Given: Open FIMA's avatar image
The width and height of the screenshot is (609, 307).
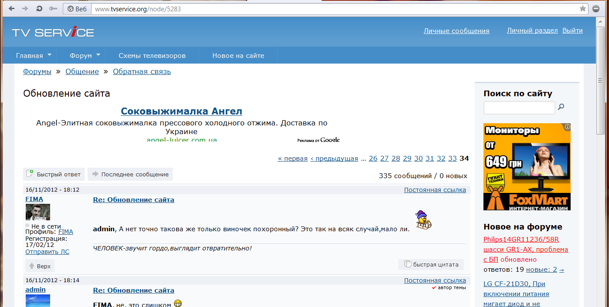Looking at the screenshot, I should pyautogui.click(x=37, y=212).
